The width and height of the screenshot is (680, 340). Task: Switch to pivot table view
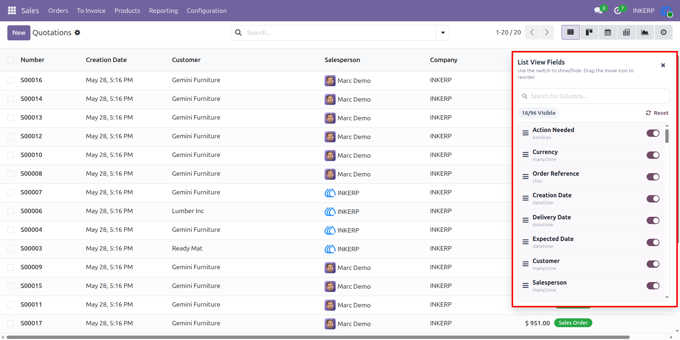626,32
